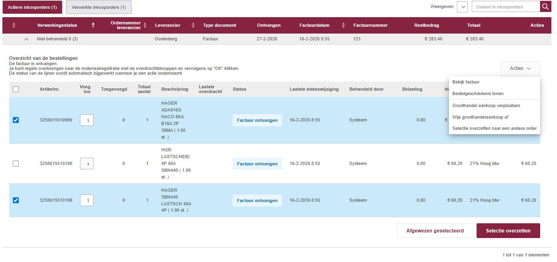
Task: Sort by Verwerkingsstatus column arrows
Action: [93, 25]
